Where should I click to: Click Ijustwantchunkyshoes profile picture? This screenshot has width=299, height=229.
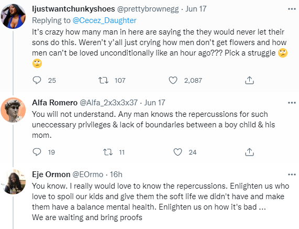13,16
